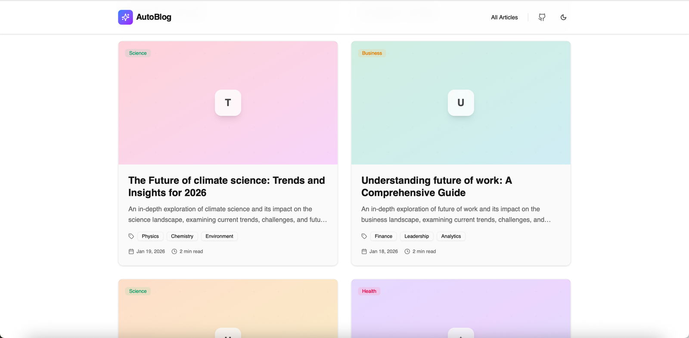Click the U letter tile thumbnail
Viewport: 689px width, 338px height.
[x=461, y=102]
